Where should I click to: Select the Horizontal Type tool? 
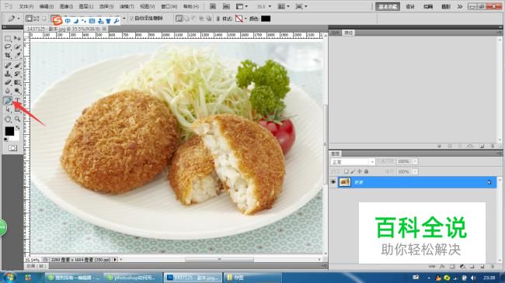click(x=17, y=101)
